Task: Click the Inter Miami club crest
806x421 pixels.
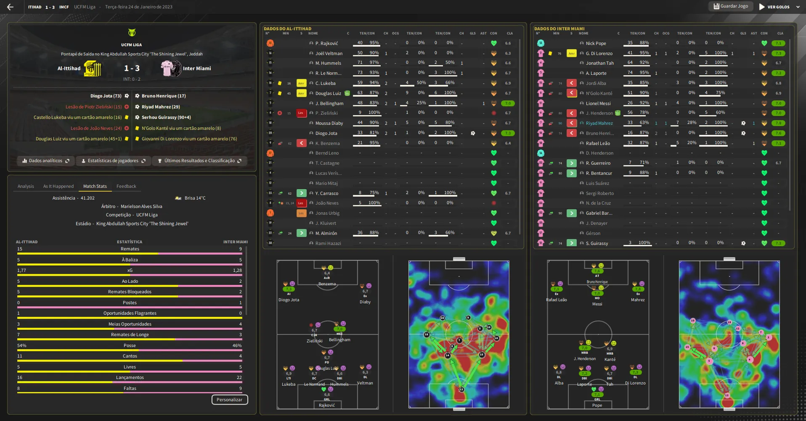Action: [171, 68]
